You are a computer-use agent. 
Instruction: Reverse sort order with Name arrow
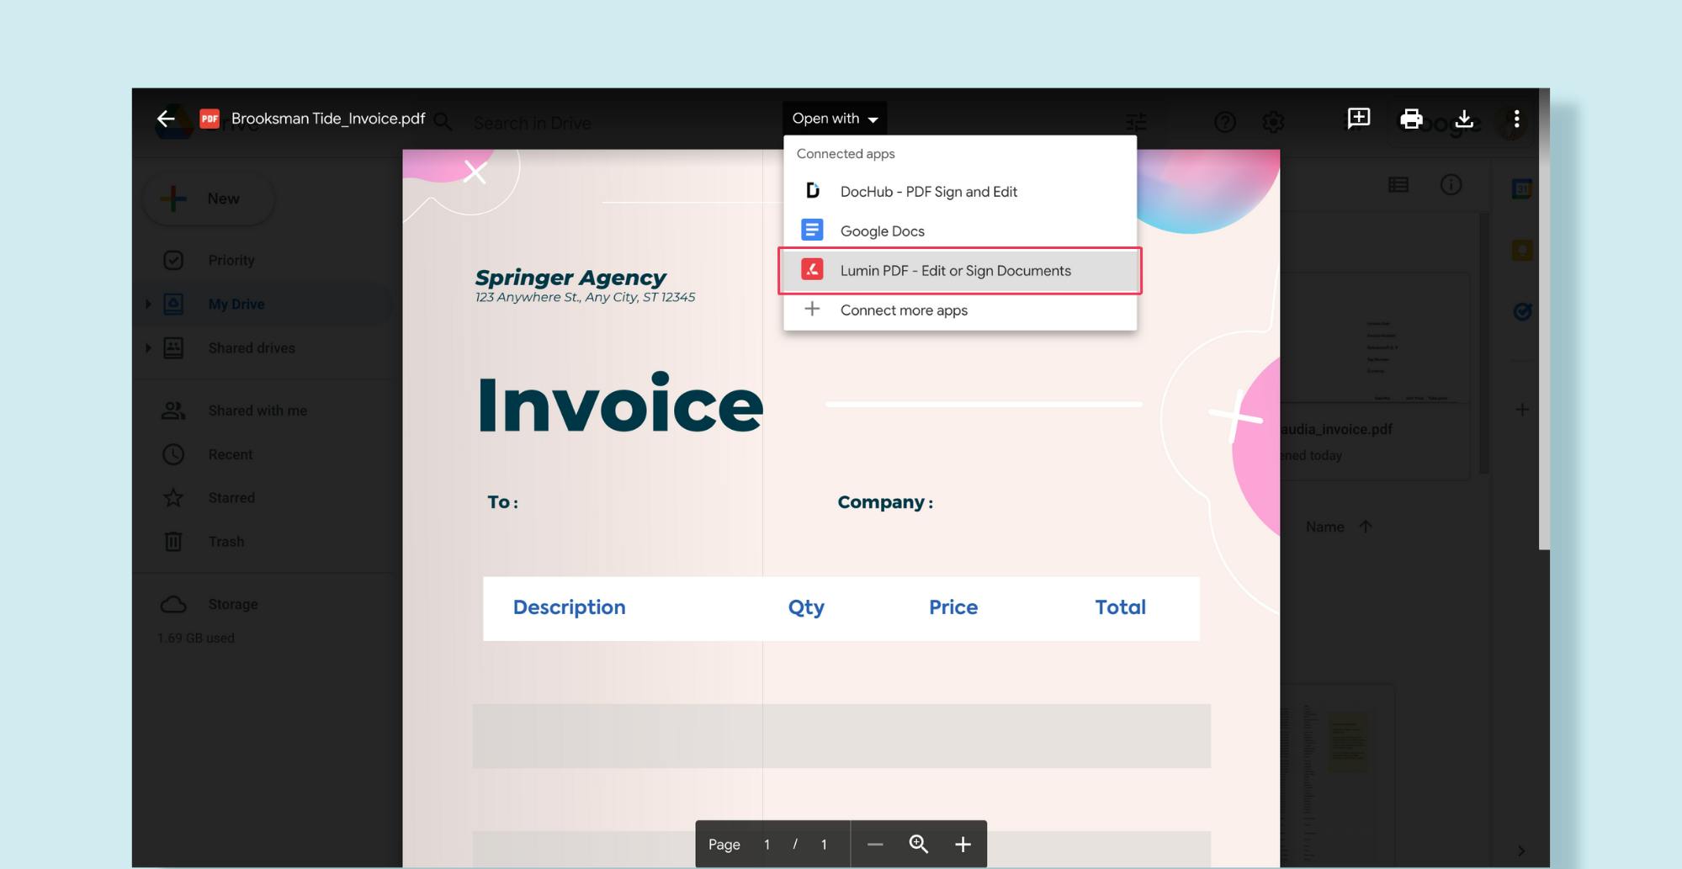pyautogui.click(x=1365, y=527)
